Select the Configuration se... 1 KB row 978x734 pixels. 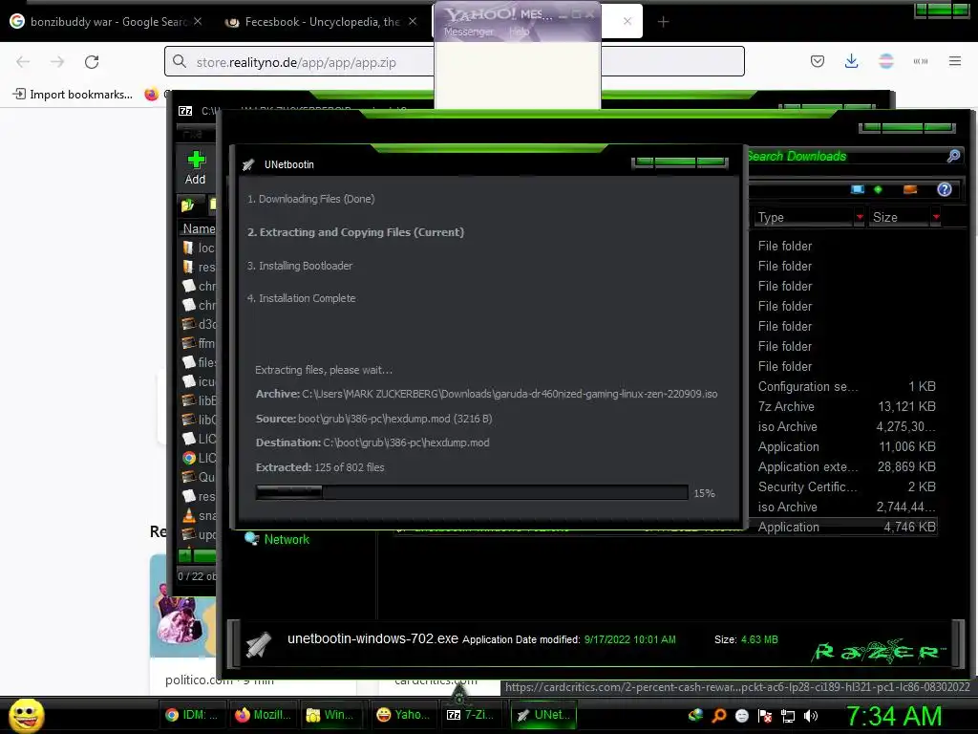tap(846, 386)
